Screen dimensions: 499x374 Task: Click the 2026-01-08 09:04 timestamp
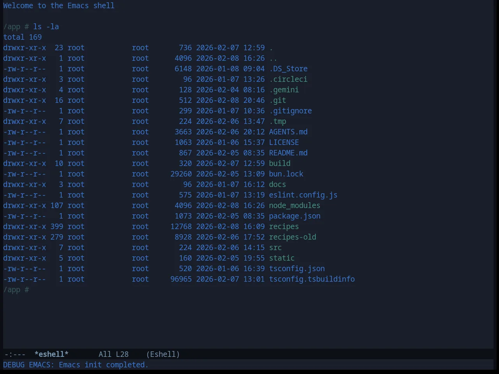pos(230,69)
